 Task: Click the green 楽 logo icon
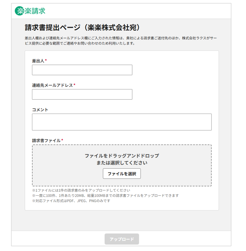19,11
